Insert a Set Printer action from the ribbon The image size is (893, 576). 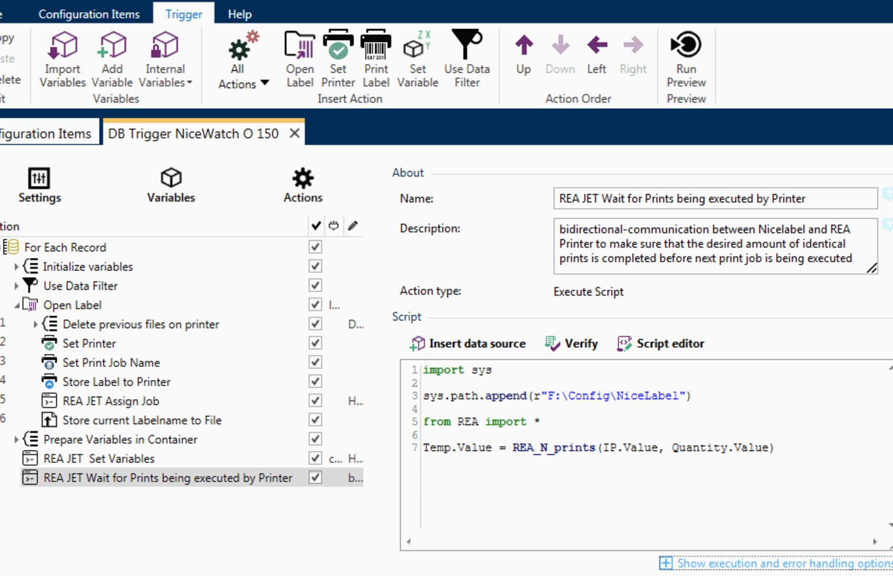(338, 59)
